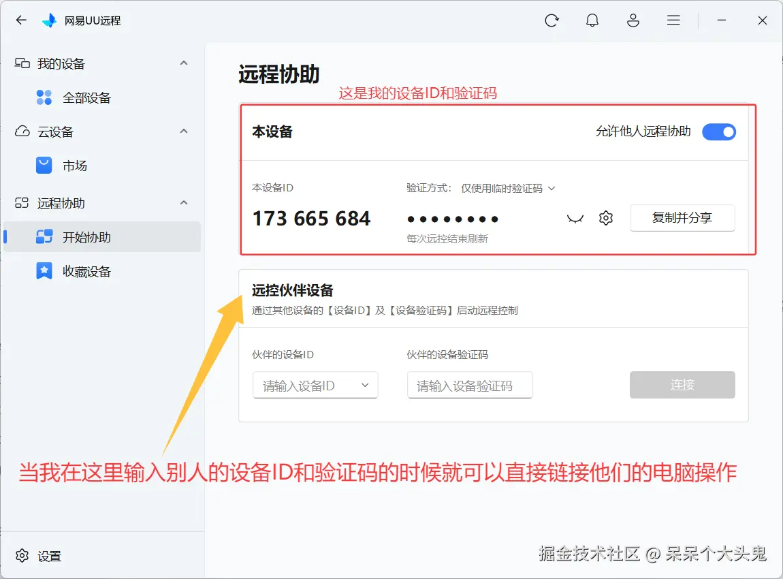The image size is (783, 579).
Task: Focus the 请输入设备验证码 input field
Action: tap(470, 385)
